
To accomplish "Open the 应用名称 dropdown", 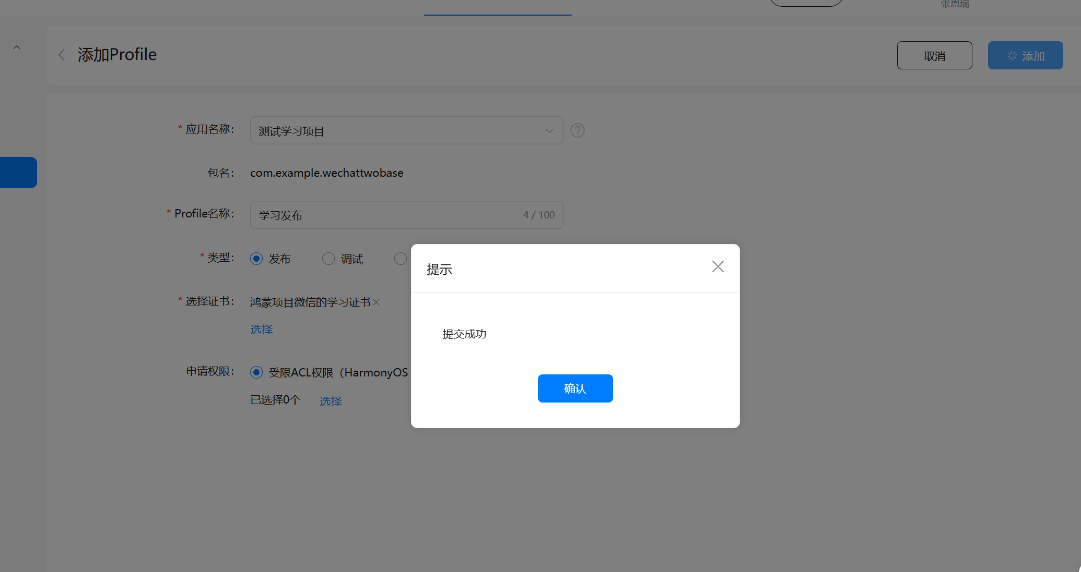I will click(397, 130).
